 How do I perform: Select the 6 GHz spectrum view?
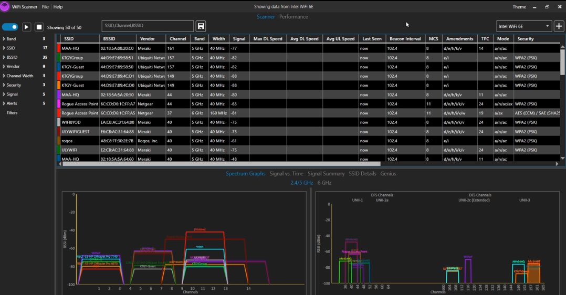[x=324, y=183]
